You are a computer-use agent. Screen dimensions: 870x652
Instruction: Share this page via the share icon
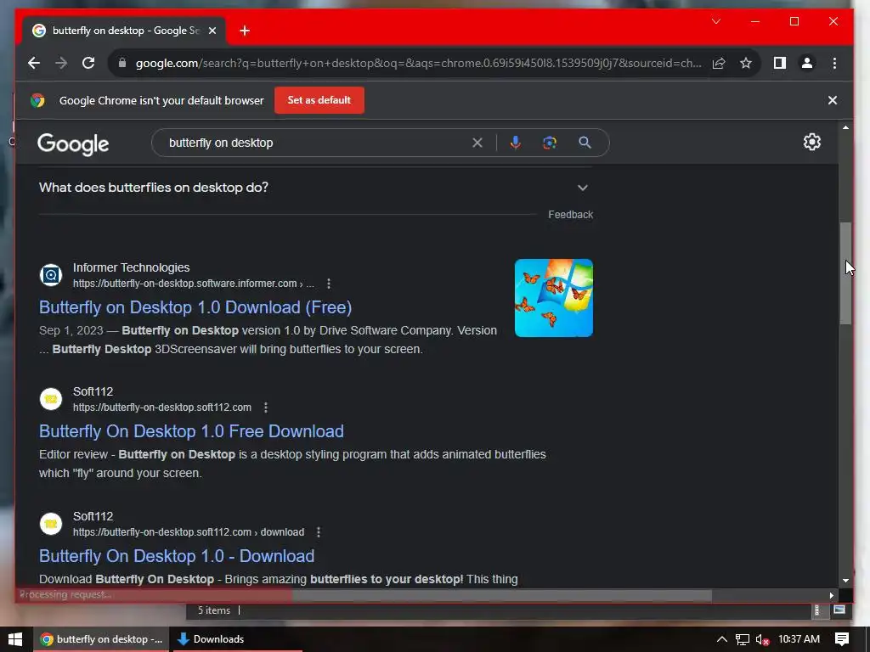point(719,63)
